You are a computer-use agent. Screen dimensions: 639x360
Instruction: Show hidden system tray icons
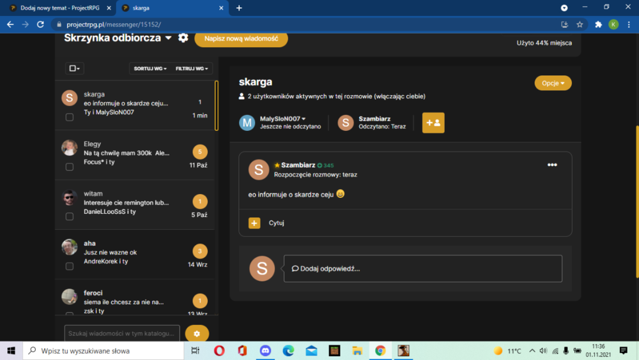coord(532,350)
